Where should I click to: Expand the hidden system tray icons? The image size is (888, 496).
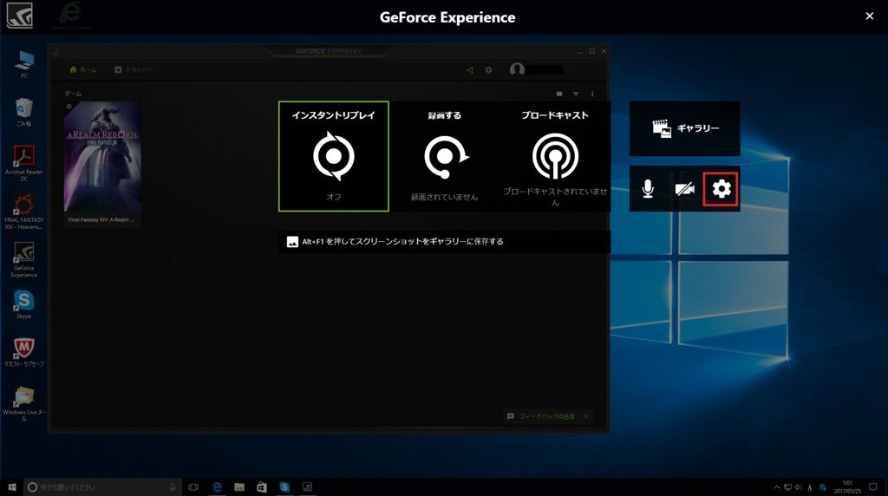click(776, 487)
